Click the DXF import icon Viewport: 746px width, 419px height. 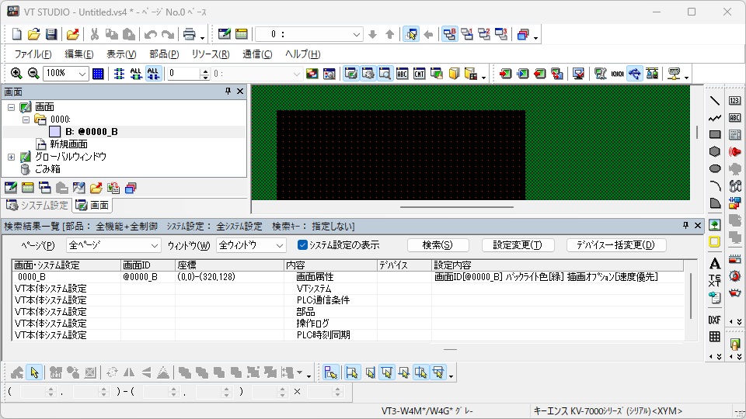715,320
